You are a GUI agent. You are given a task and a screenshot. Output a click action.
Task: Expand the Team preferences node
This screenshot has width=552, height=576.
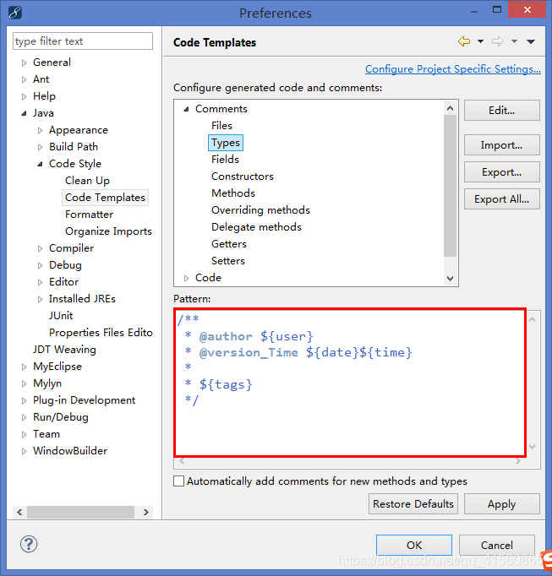click(24, 435)
